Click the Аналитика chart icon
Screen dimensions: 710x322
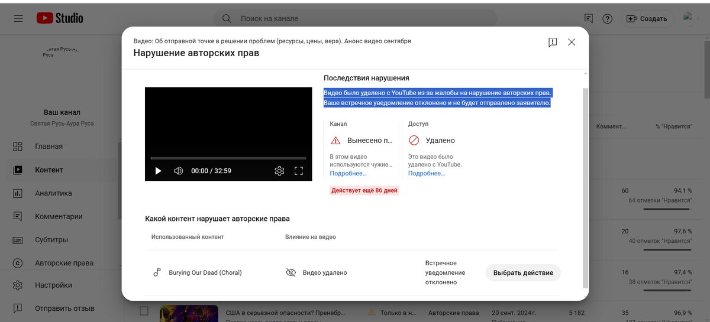point(18,193)
